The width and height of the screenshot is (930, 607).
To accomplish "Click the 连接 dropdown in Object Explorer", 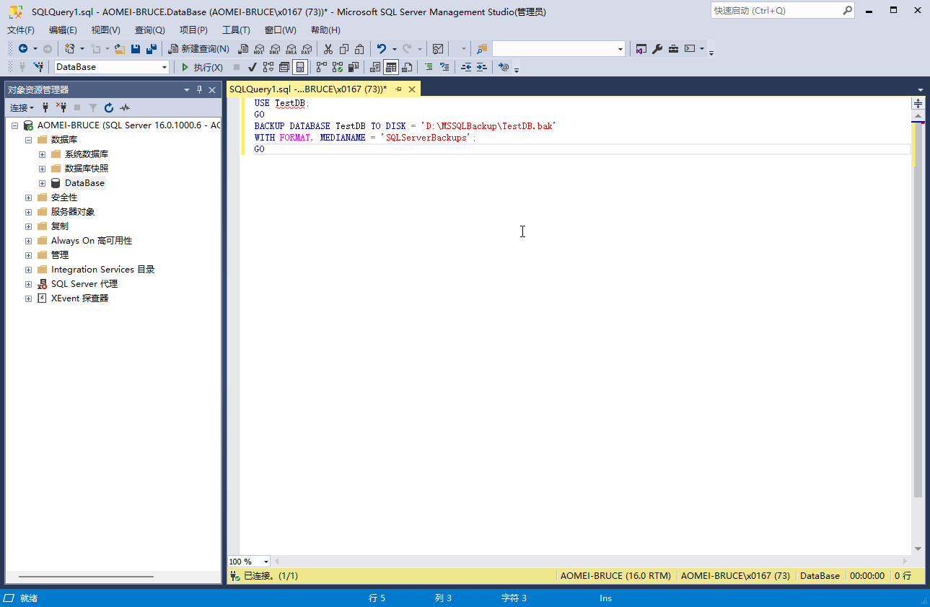I will [x=22, y=107].
